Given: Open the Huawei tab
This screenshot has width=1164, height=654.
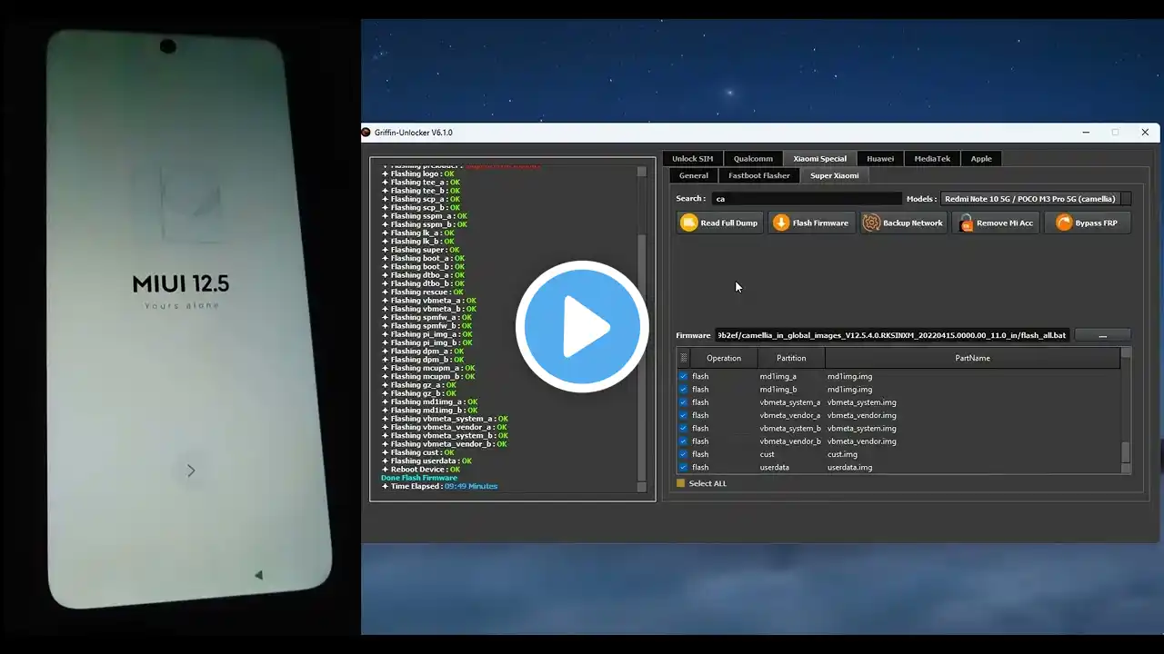Looking at the screenshot, I should [879, 158].
